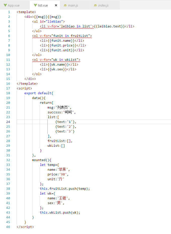Click the this.wkList.push(wk) statement

[x=60, y=213]
